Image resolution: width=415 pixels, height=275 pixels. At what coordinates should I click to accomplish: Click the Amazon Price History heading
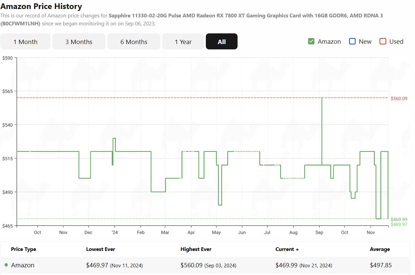(41, 6)
